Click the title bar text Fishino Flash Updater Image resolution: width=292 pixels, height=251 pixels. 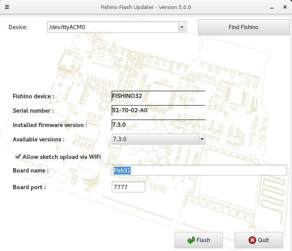(x=146, y=7)
